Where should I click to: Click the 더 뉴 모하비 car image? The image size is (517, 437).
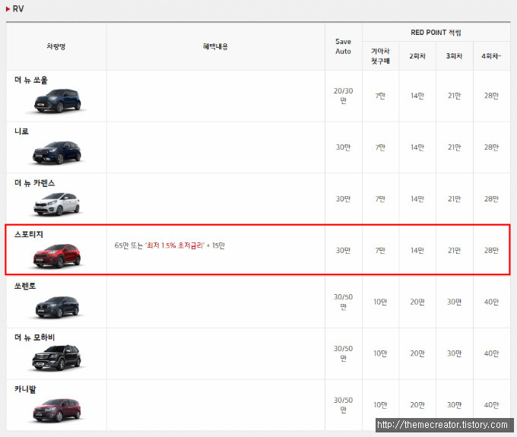57,357
